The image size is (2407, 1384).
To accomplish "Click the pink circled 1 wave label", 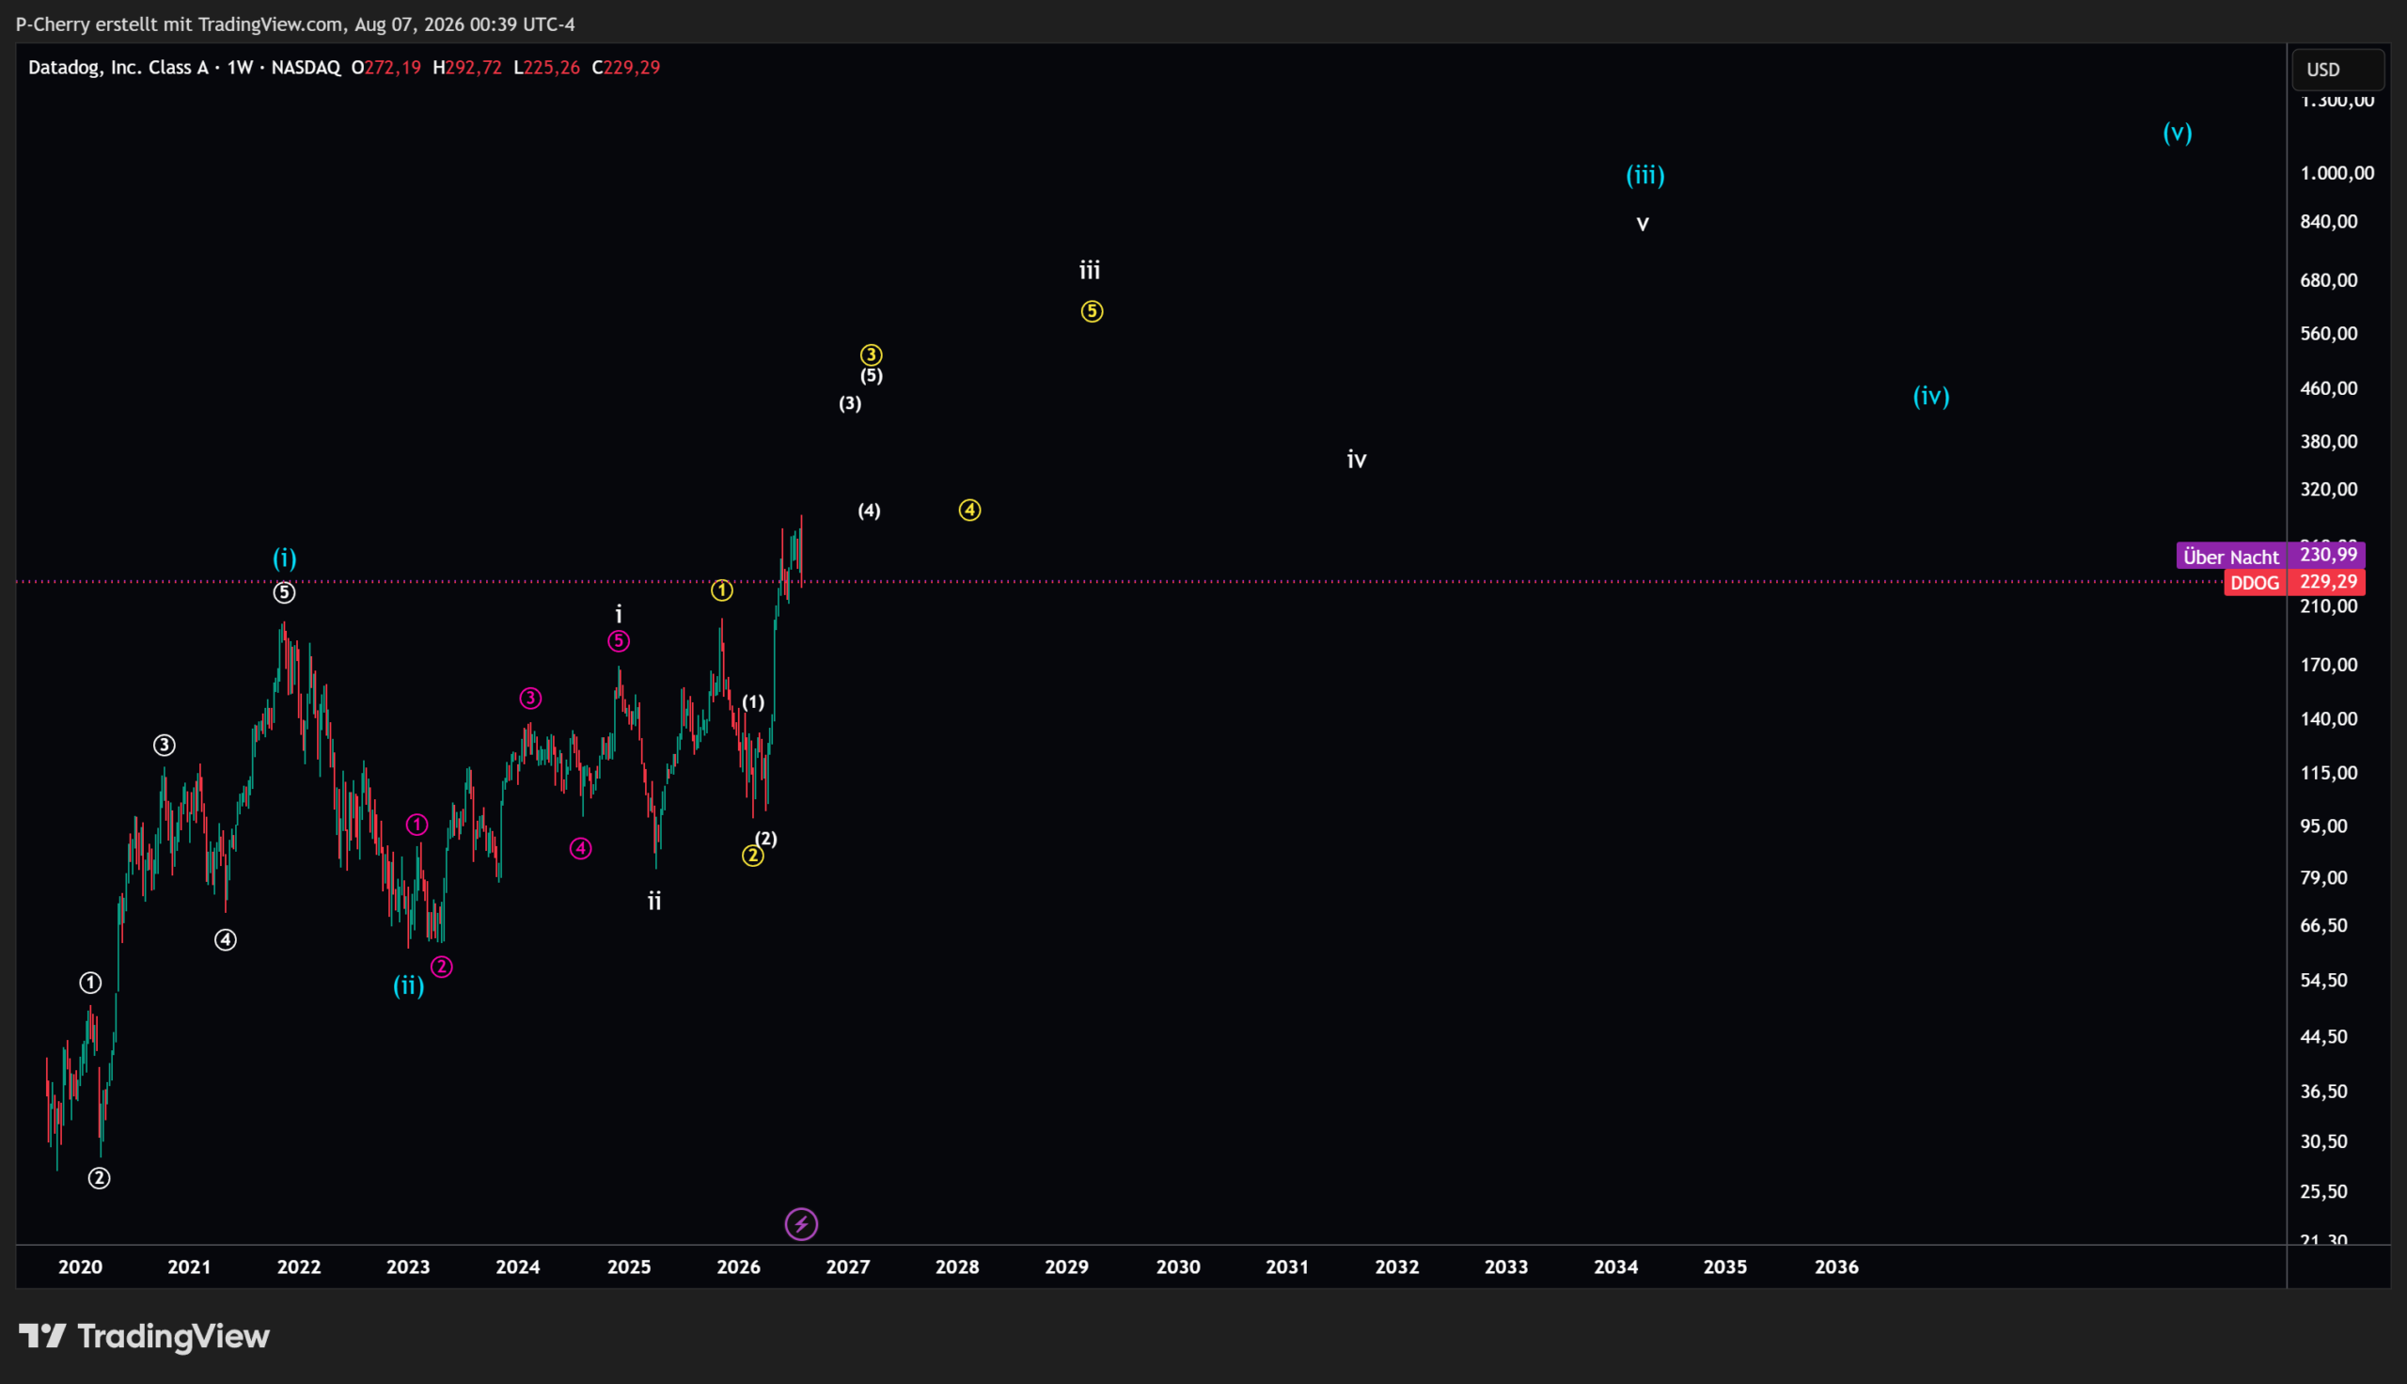I will pos(417,826).
